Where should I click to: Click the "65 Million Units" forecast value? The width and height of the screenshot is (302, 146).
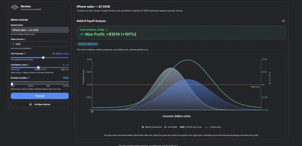click(x=60, y=54)
